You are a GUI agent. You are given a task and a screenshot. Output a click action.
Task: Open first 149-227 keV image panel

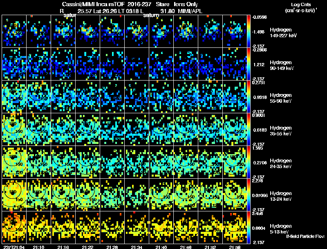(x=14, y=31)
